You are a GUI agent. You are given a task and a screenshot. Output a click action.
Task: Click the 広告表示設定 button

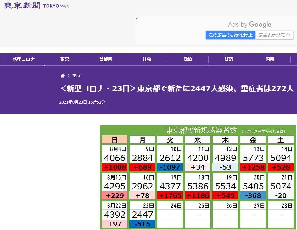point(274,35)
